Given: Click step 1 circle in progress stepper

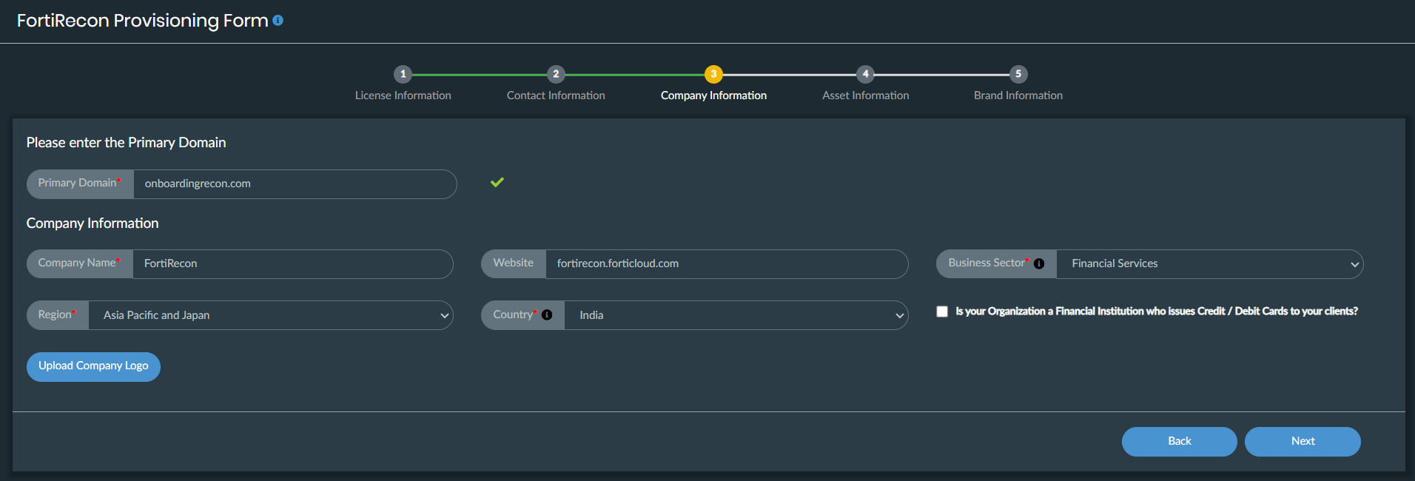Looking at the screenshot, I should [x=403, y=74].
